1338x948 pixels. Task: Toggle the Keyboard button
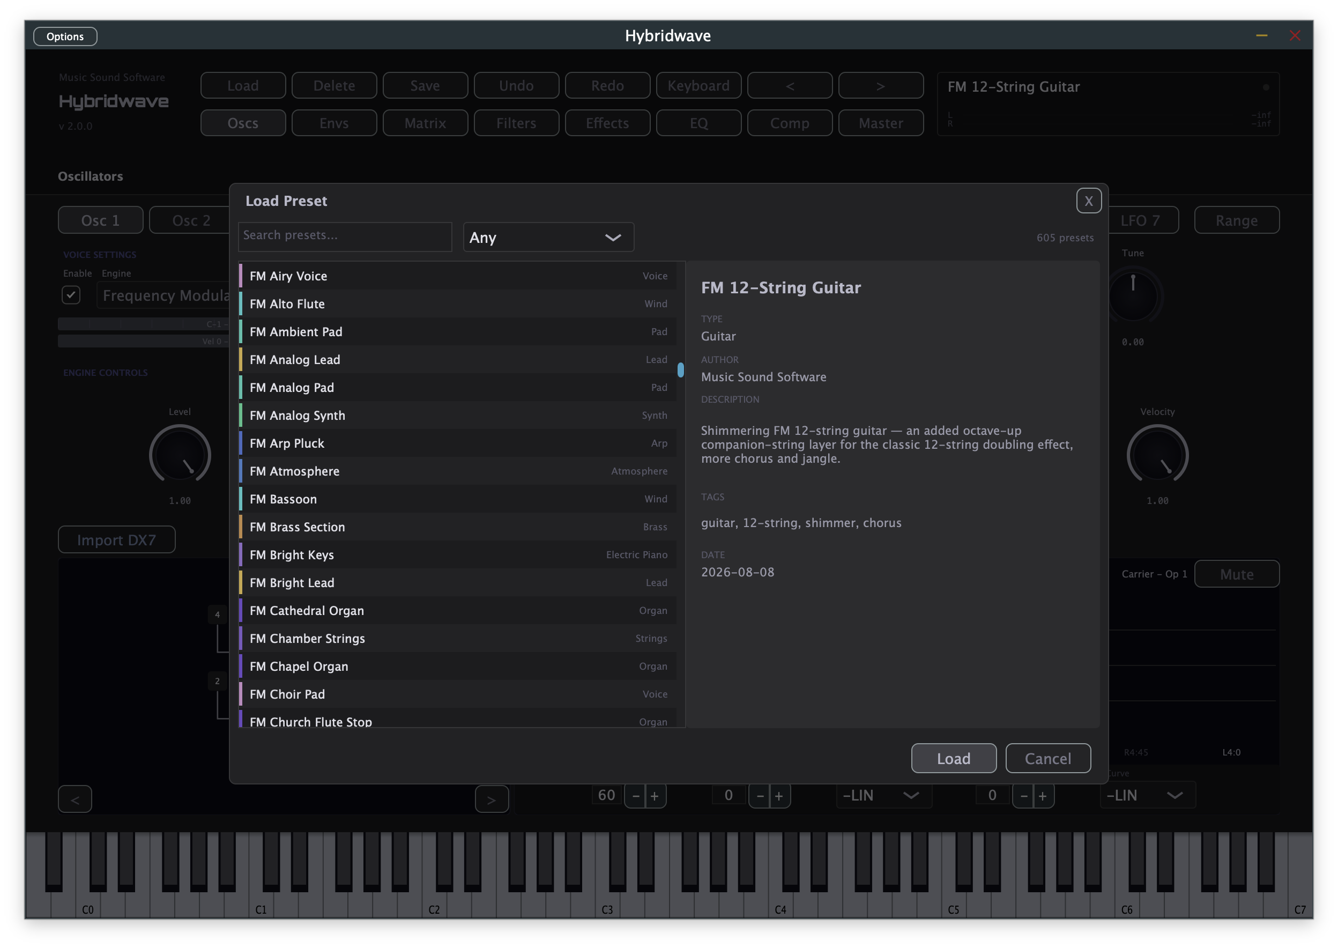(x=698, y=86)
